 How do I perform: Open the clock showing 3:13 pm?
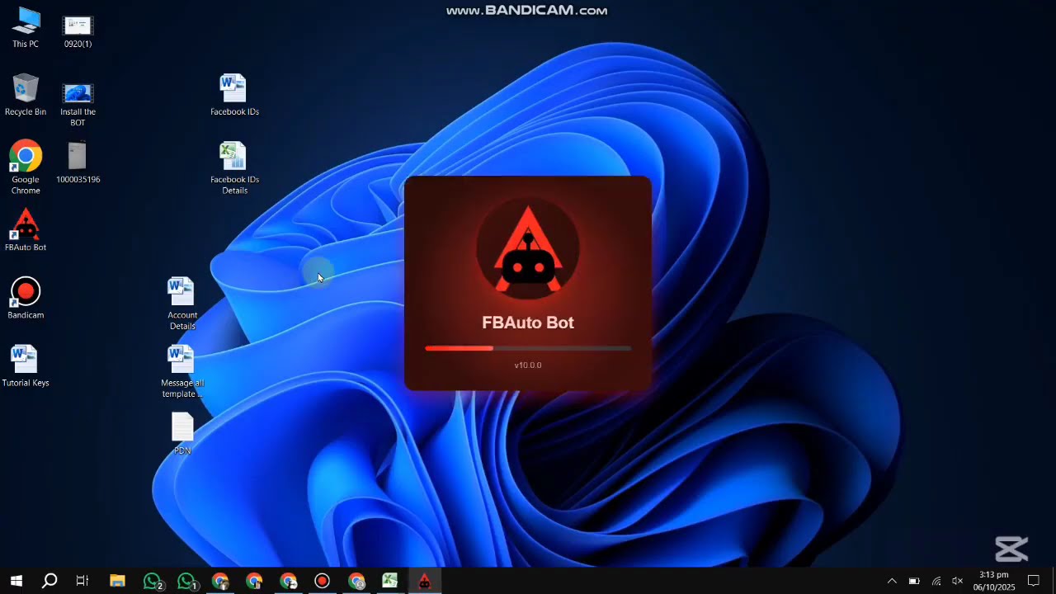coord(994,581)
